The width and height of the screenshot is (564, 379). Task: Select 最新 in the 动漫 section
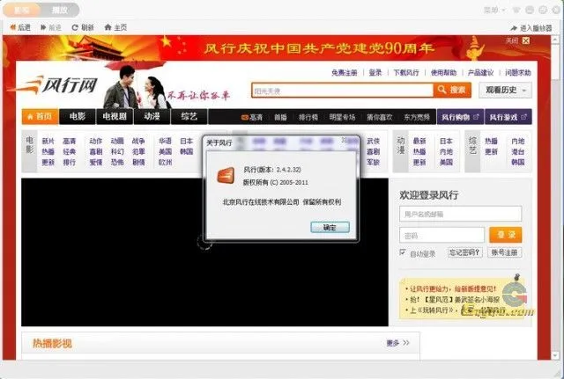coord(419,141)
